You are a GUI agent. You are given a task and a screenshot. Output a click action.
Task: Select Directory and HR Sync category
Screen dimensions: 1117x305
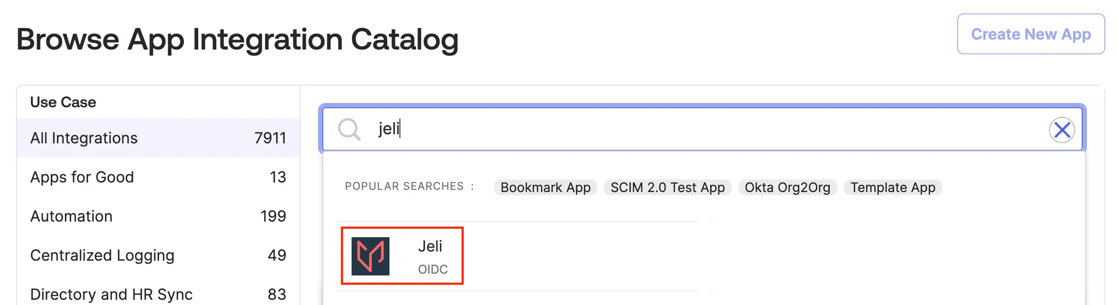111,295
